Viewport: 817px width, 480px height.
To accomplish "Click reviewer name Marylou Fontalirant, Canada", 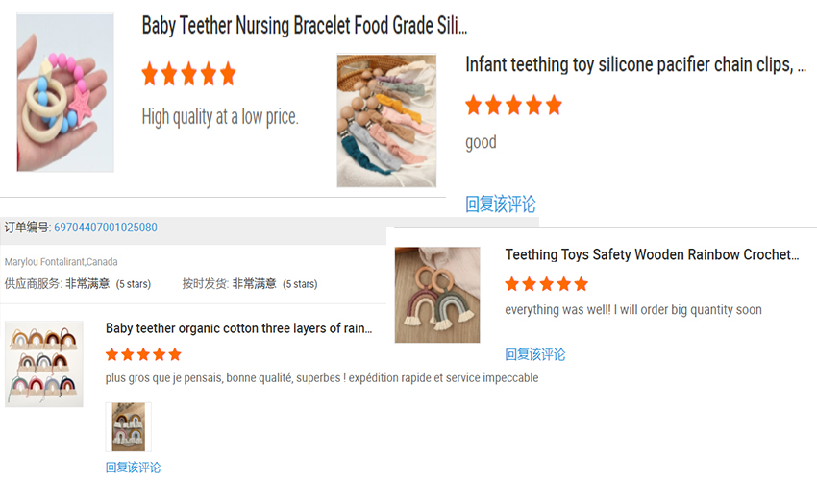I will click(62, 262).
